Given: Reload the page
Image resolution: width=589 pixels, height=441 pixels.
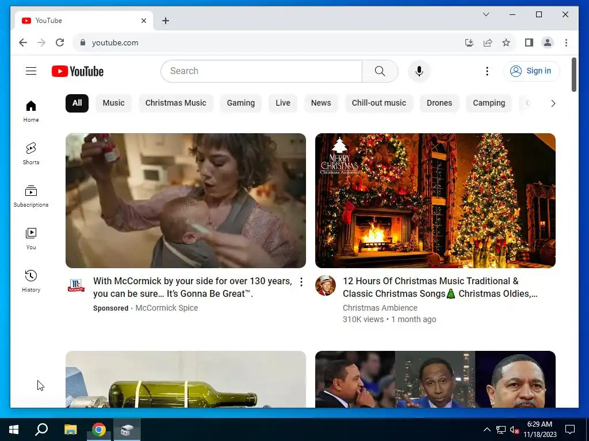Looking at the screenshot, I should coord(60,42).
